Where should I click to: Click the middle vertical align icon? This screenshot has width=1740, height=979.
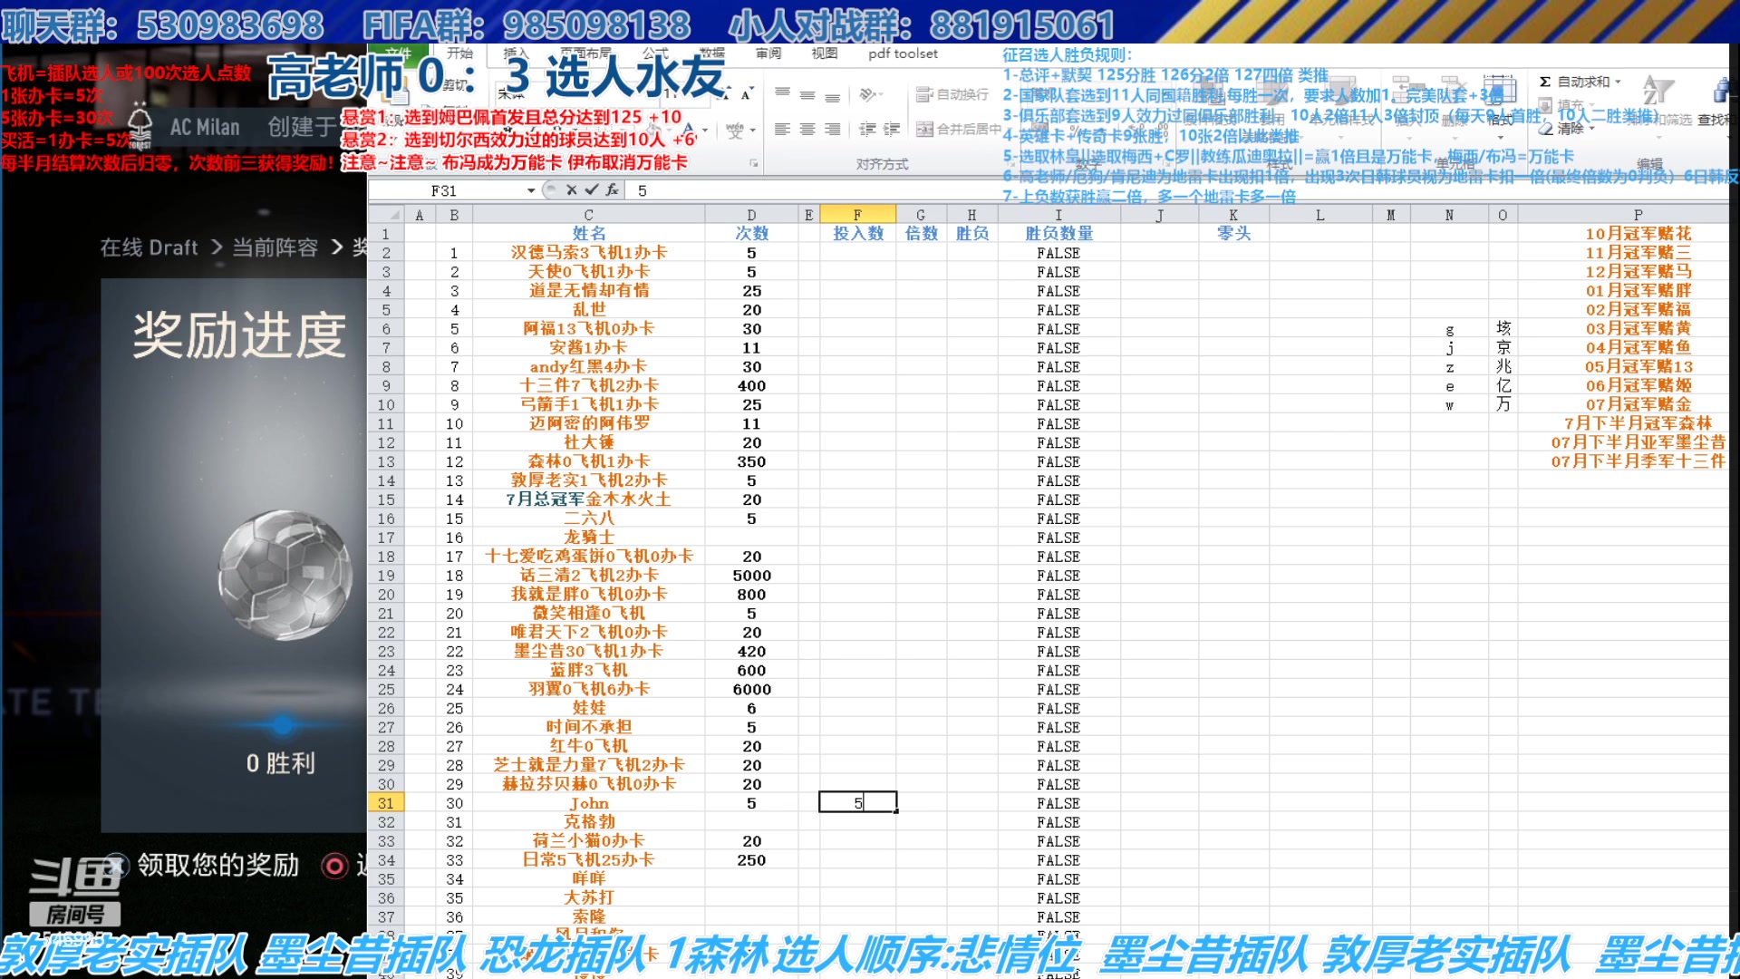(807, 94)
